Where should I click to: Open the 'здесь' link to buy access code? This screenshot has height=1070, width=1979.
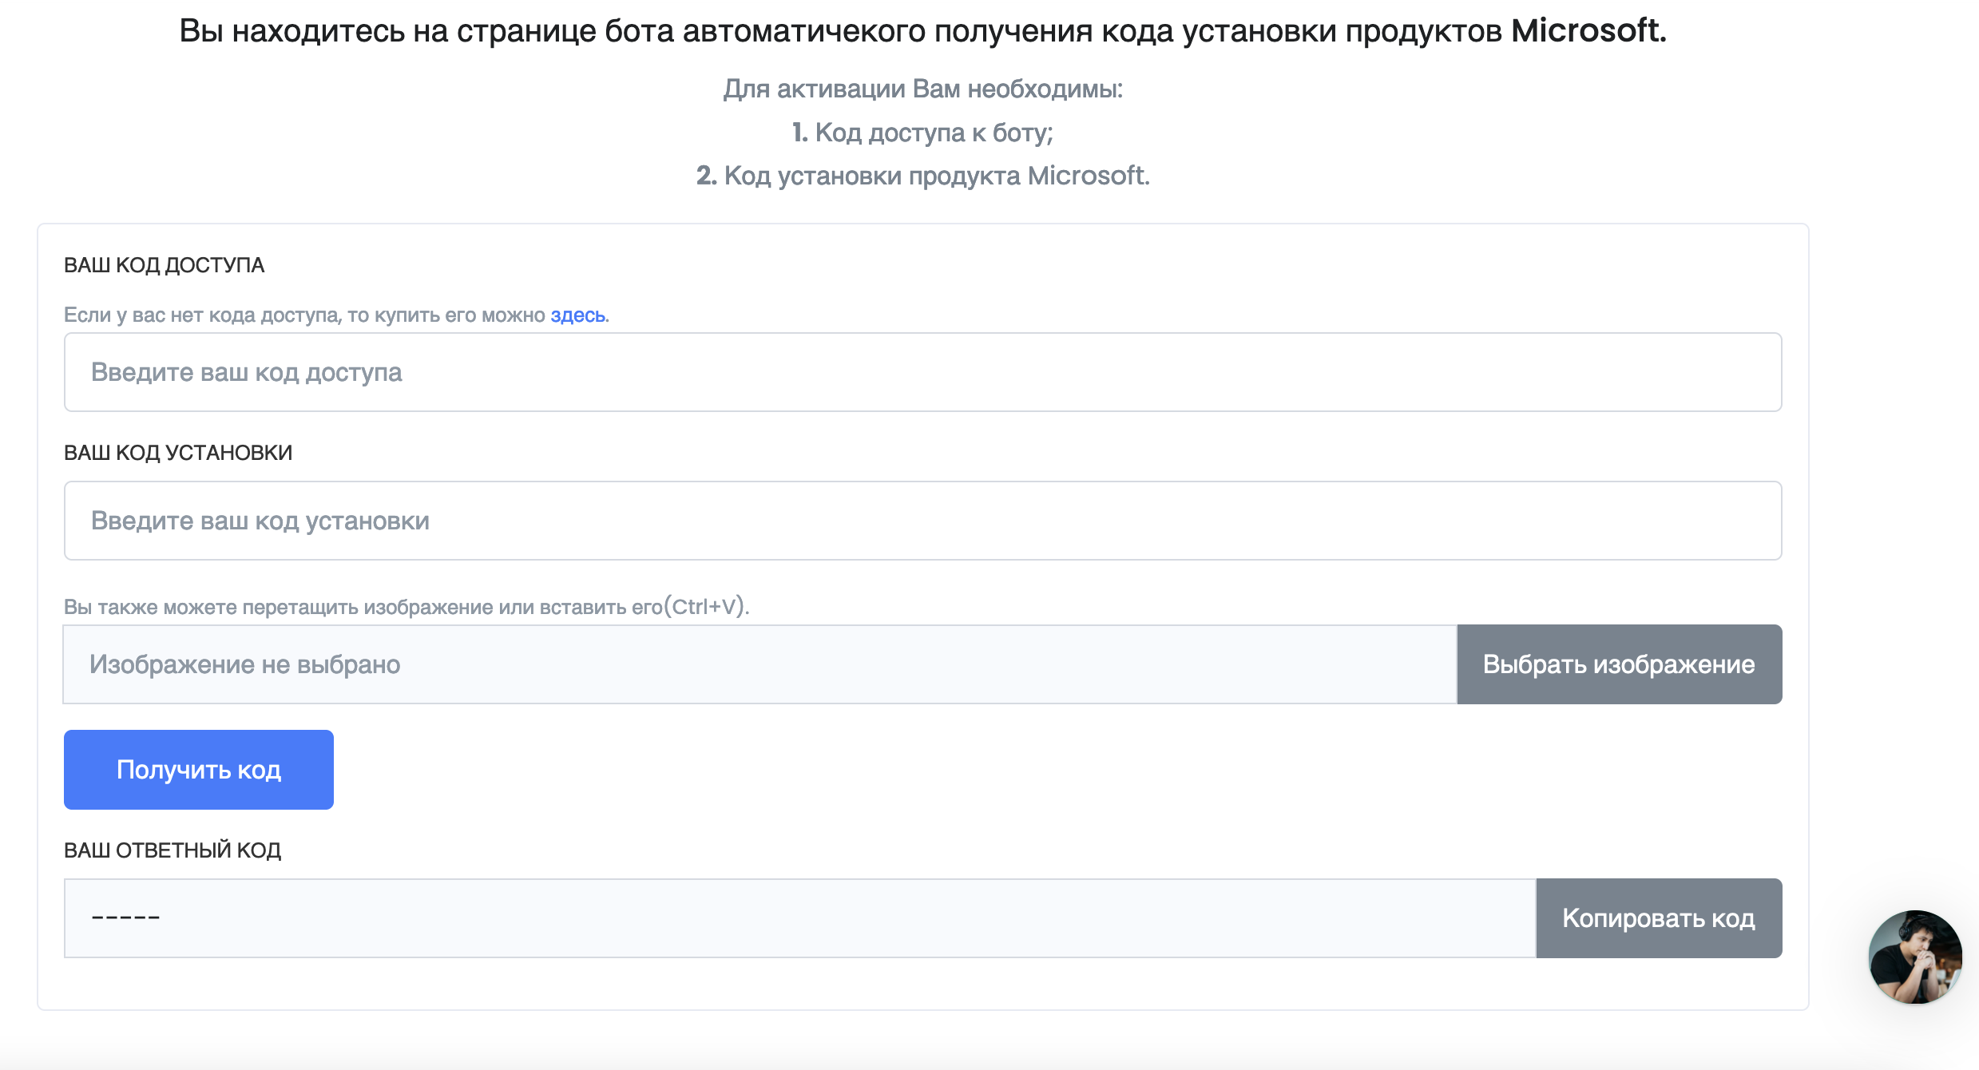pos(577,315)
